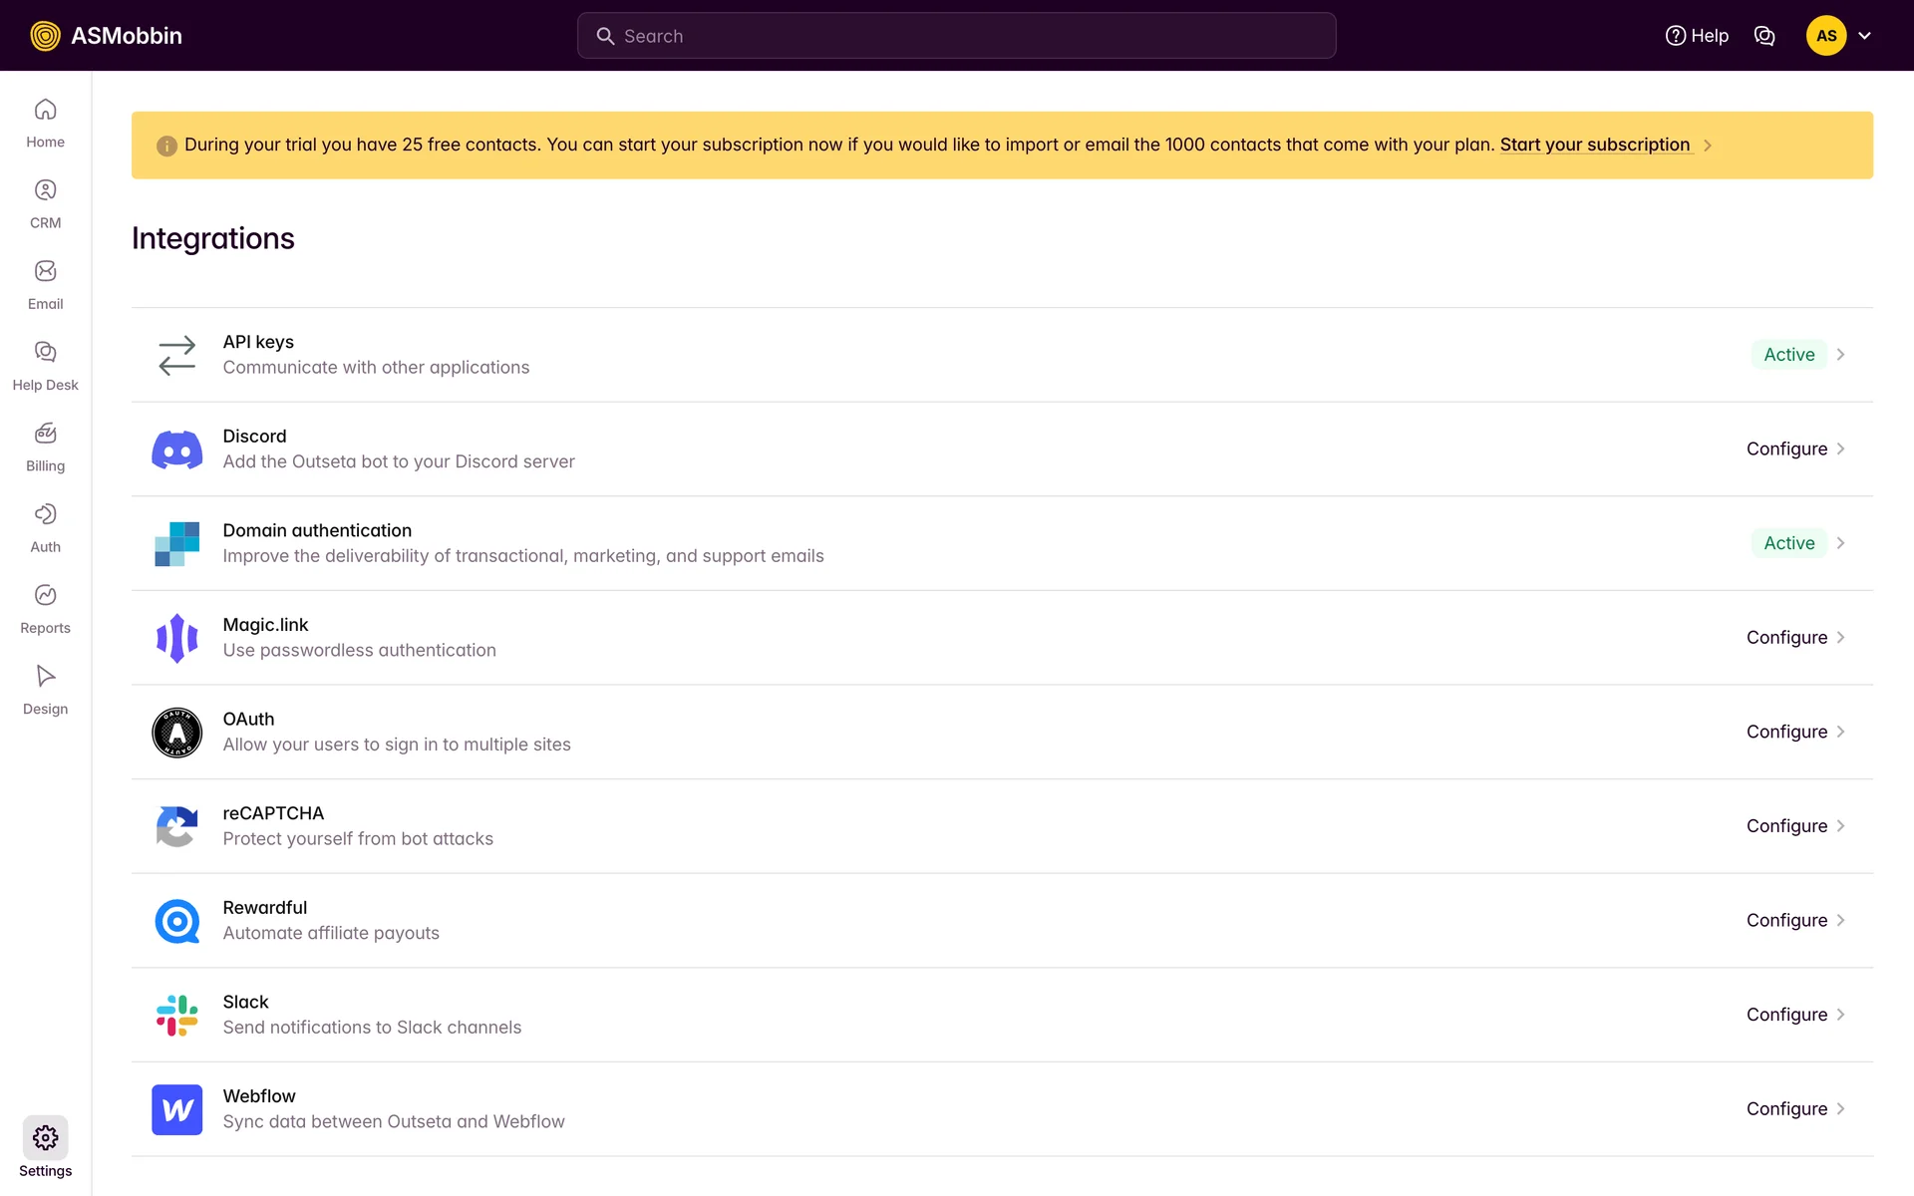Open Domain authentication Active chevron

[1840, 543]
